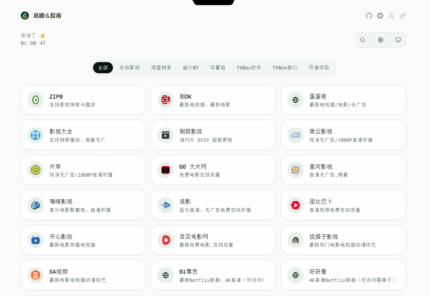Open the ZIPO site title

(x=56, y=97)
